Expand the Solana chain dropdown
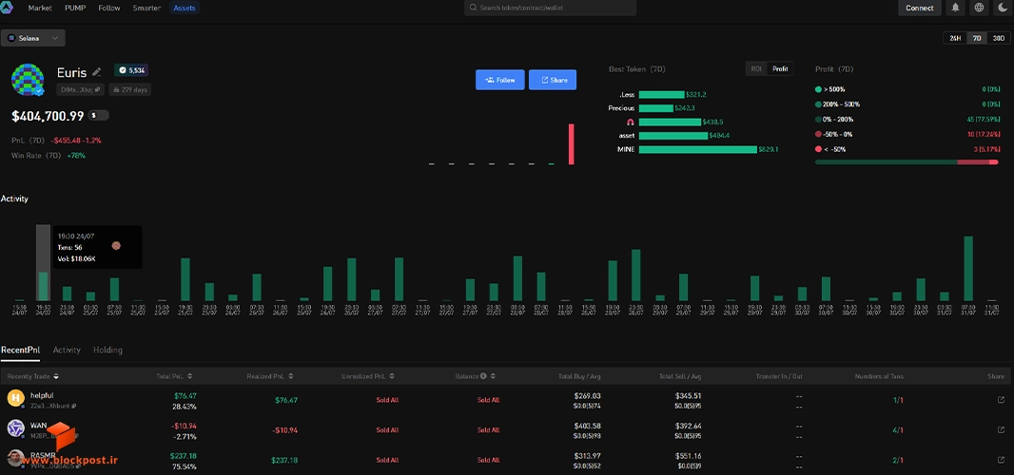The image size is (1014, 475). coord(33,38)
